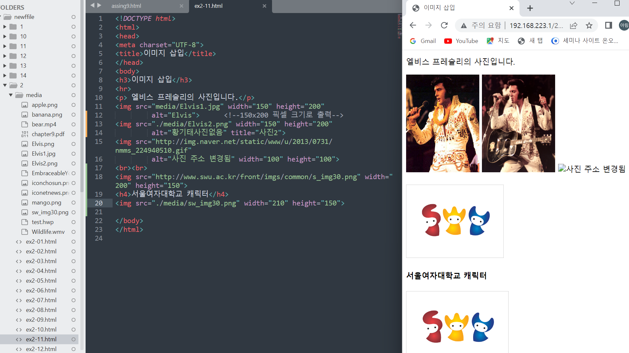
Task: Select the ex2-11.html editor tab
Action: click(x=209, y=6)
